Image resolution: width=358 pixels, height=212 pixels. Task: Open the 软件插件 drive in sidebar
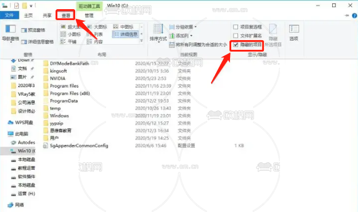[x=26, y=176]
